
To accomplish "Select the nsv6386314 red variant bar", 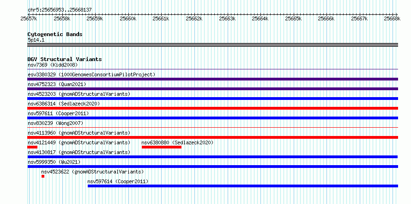I will point(212,108).
